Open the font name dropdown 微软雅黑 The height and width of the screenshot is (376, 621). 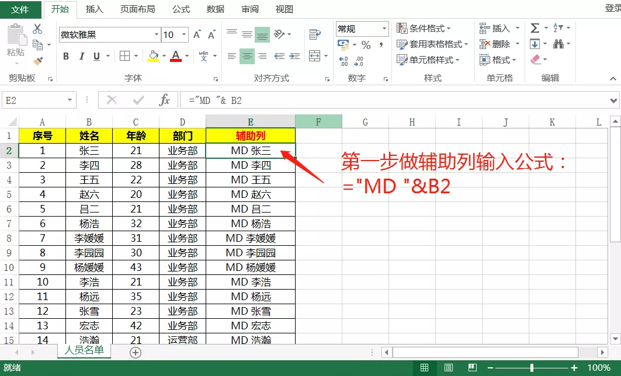click(x=157, y=35)
